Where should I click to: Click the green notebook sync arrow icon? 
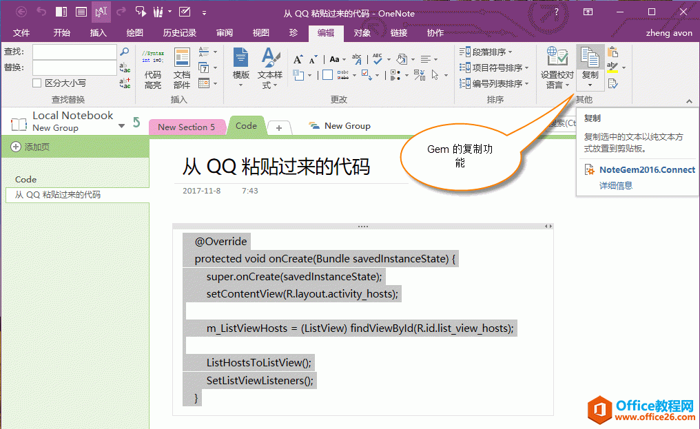(x=136, y=123)
